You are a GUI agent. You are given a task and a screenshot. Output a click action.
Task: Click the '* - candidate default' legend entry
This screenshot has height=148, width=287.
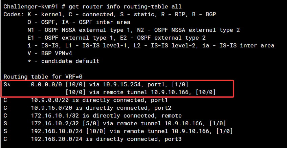63,61
